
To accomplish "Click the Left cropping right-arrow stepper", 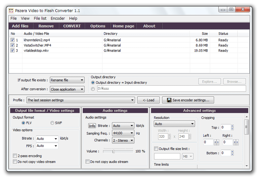I will coord(218,142).
